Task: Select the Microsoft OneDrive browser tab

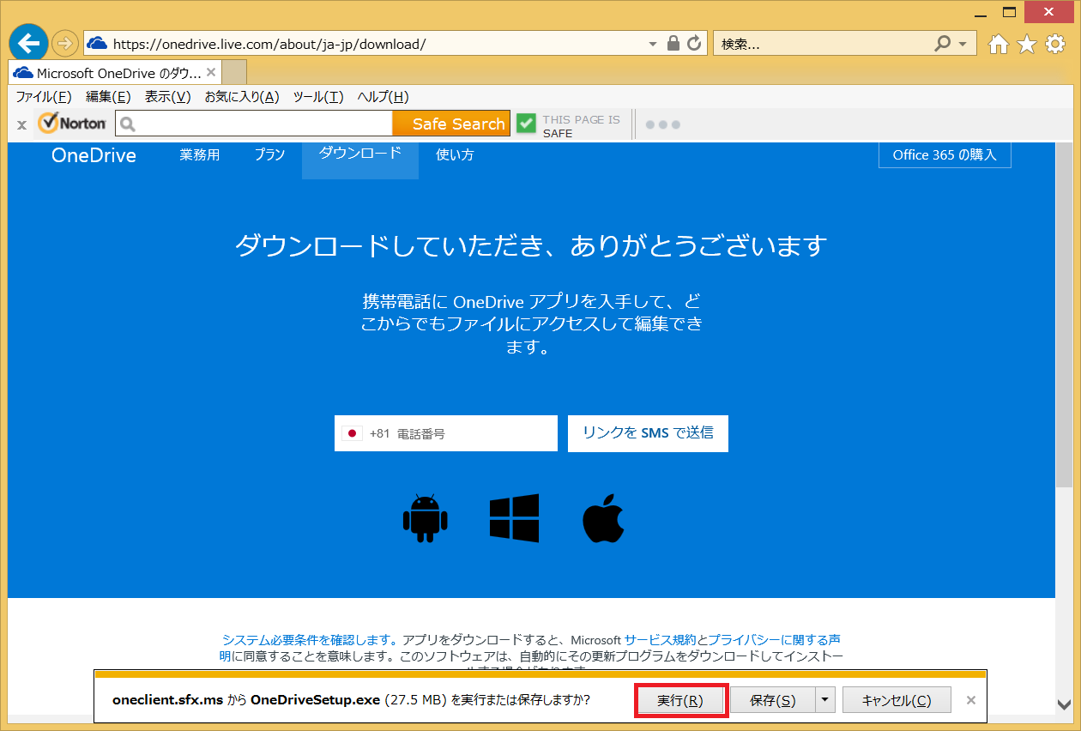Action: pos(115,73)
